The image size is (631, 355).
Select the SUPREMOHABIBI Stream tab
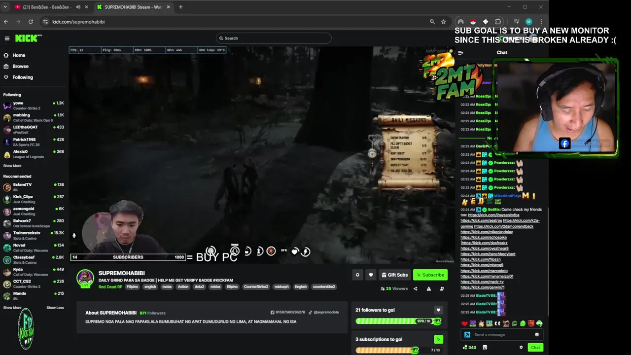click(x=133, y=7)
